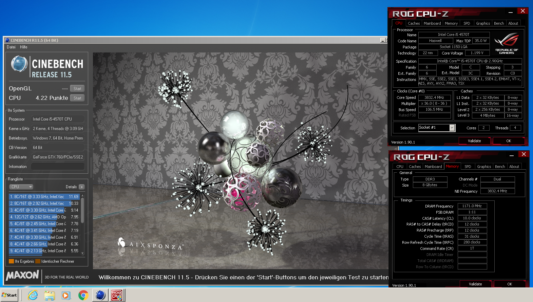The image size is (533, 302).
Task: Click the Windows Start button
Action: 9,295
